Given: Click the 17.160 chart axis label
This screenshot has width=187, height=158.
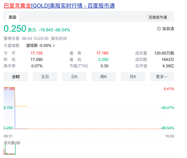Looking at the screenshot, I should pos(9,89).
